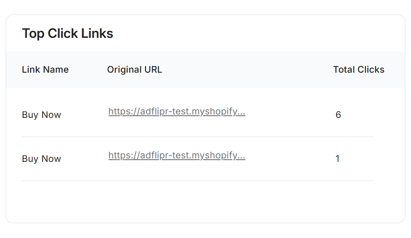Sort by the Original URL column header
The width and height of the screenshot is (411, 238).
[x=134, y=70]
